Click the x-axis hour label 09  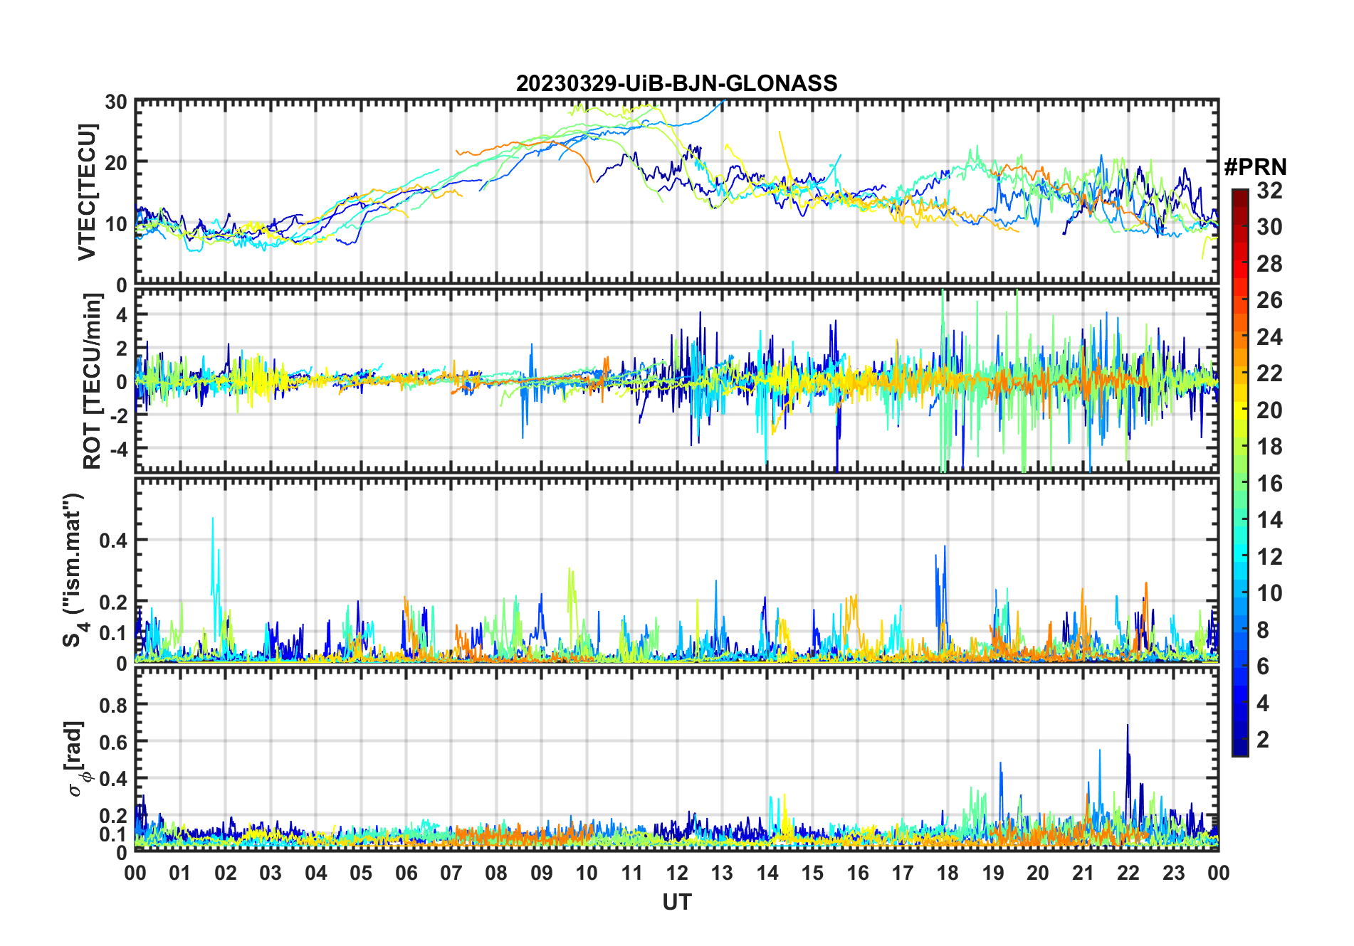coord(541,873)
